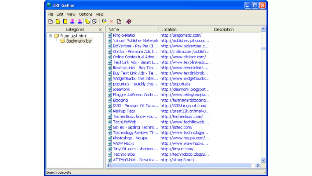Click the magenta down-arrow import icon
The width and height of the screenshot is (312, 176).
pos(73,22)
